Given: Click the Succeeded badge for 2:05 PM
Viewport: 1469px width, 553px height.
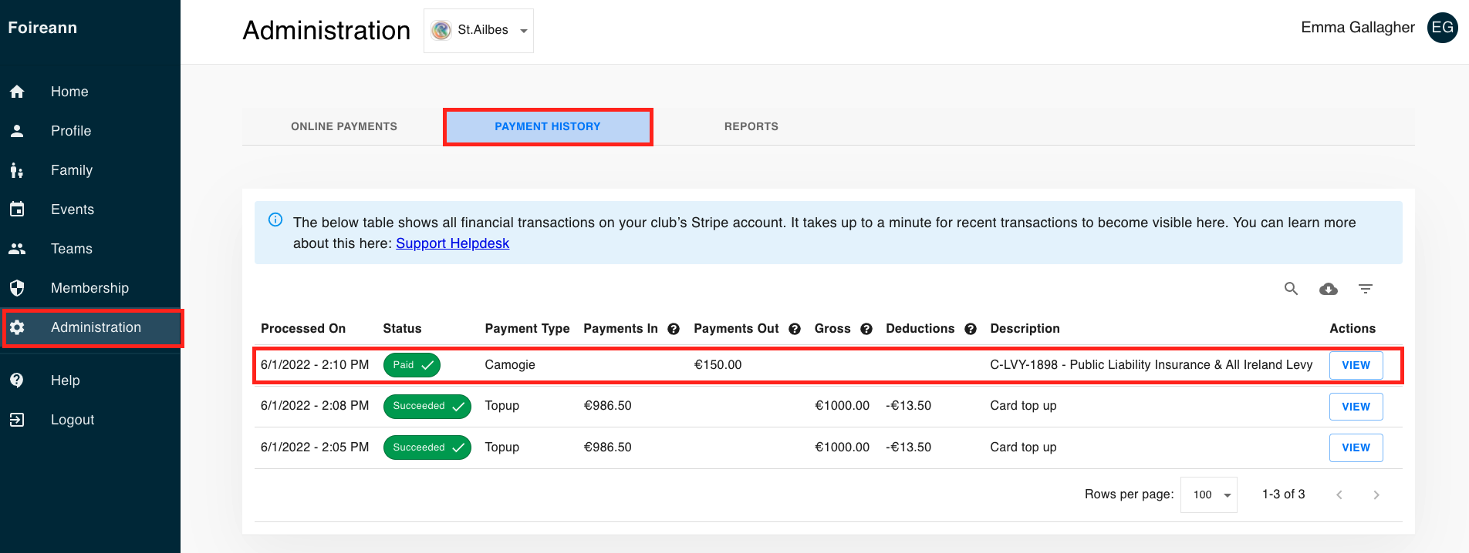Looking at the screenshot, I should click(x=427, y=447).
